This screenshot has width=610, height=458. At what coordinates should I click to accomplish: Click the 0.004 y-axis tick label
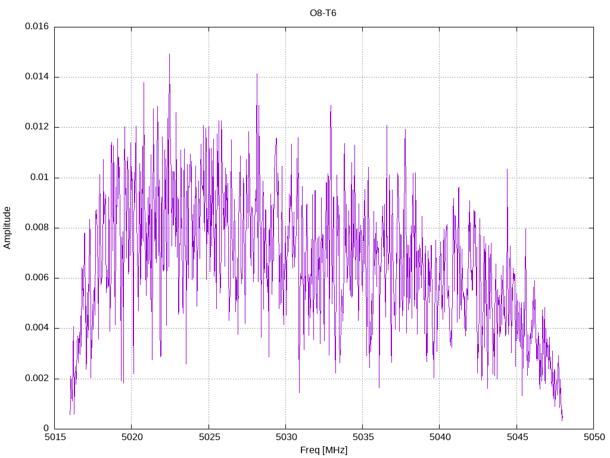(x=37, y=328)
